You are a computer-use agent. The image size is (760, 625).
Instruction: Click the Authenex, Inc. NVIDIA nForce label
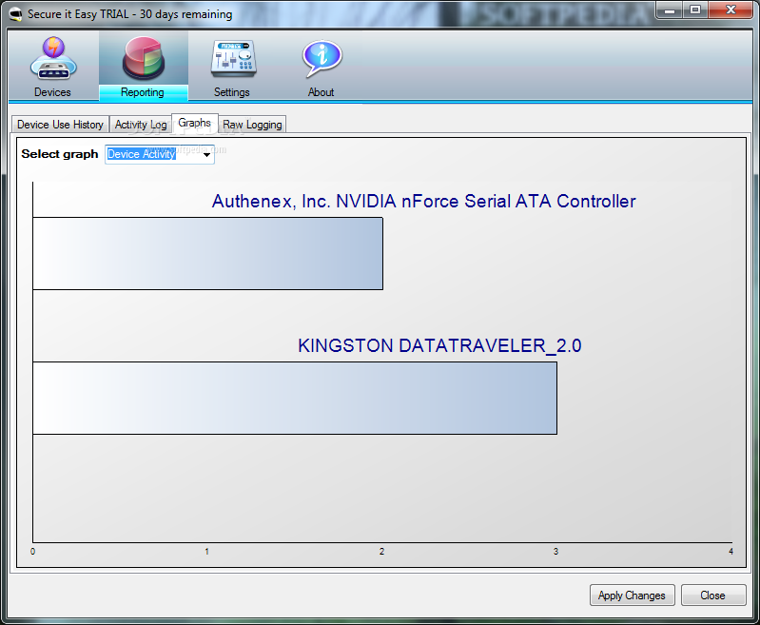point(423,202)
